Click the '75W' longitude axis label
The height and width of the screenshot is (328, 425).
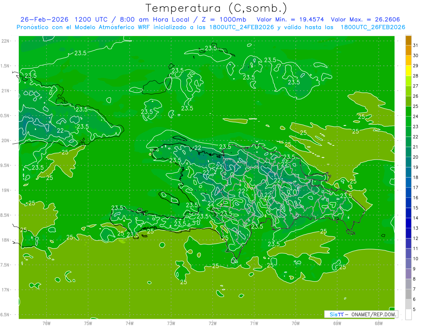point(88,323)
